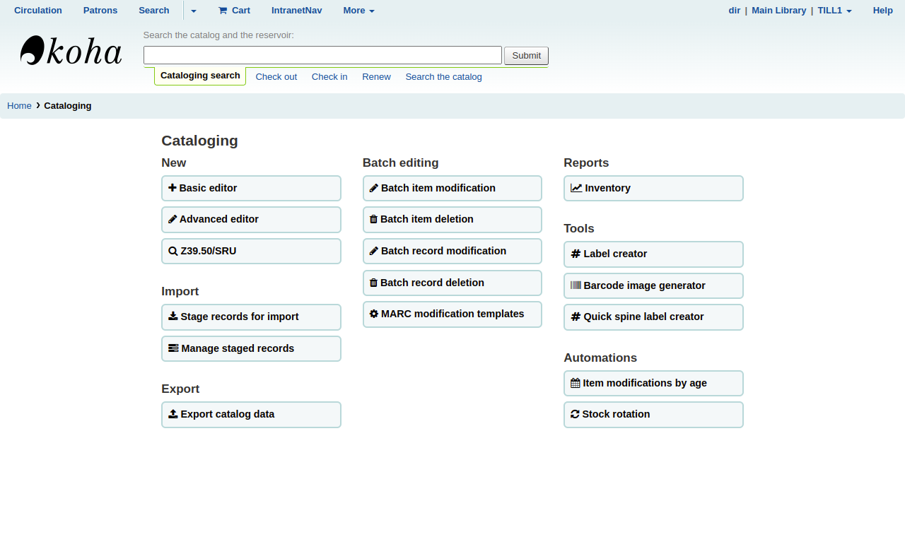This screenshot has width=905, height=549.
Task: Click the plus icon on Basic editor
Action: point(173,188)
